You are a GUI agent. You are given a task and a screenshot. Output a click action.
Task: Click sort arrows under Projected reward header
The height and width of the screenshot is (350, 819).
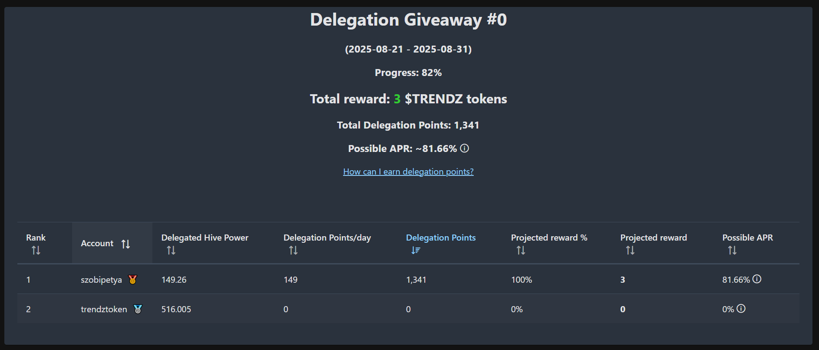tap(630, 251)
